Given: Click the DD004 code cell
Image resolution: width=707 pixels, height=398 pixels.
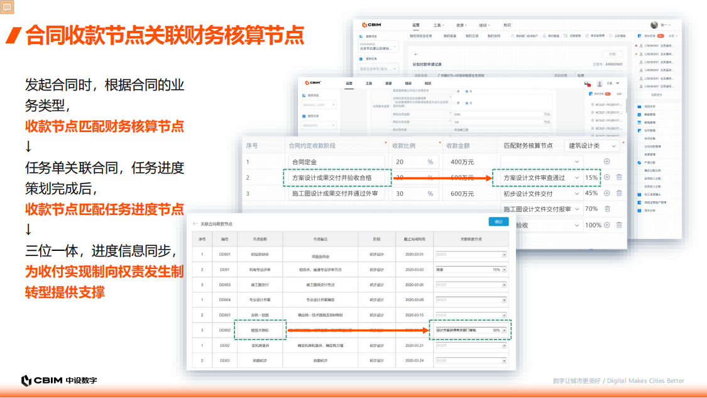Looking at the screenshot, I should (x=224, y=300).
